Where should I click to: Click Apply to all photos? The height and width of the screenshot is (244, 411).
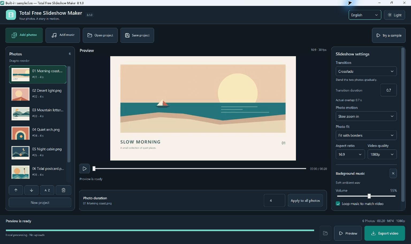click(305, 200)
